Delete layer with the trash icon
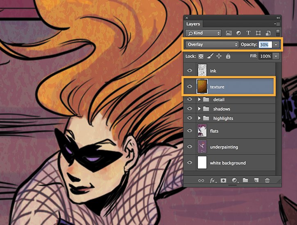The image size is (297, 225). 267,180
